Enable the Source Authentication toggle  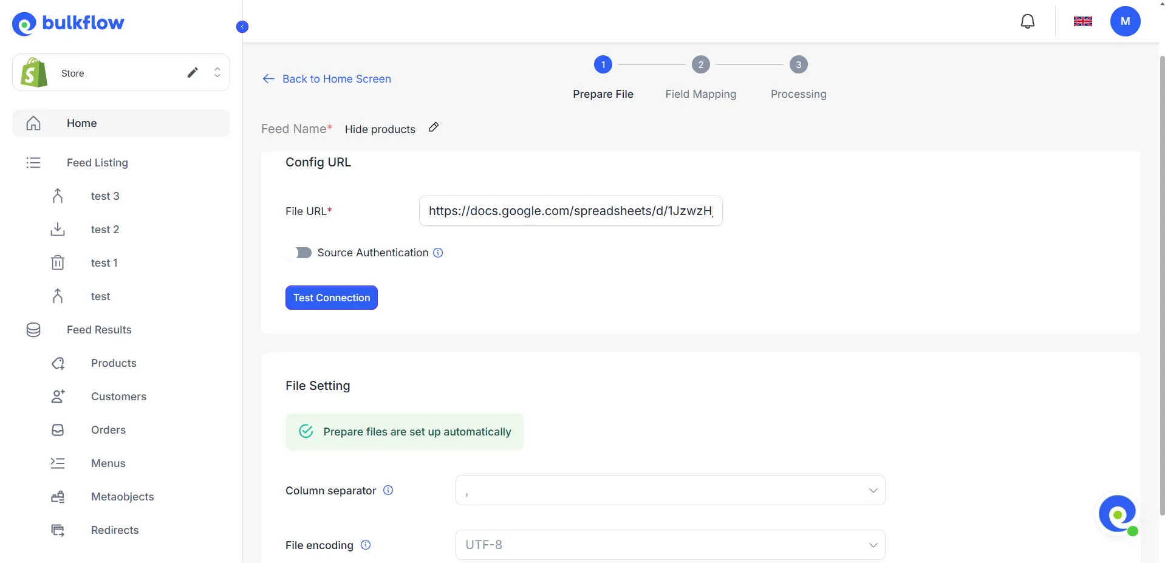pyautogui.click(x=303, y=252)
